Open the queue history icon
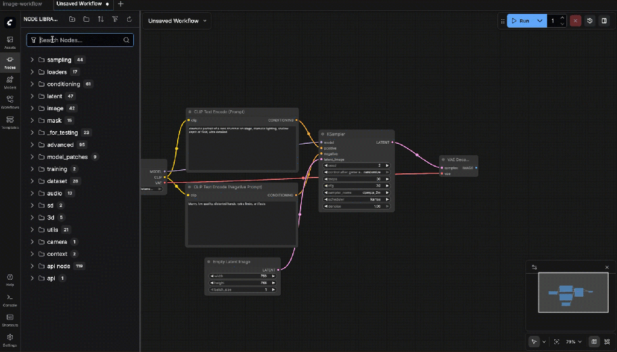Image resolution: width=617 pixels, height=352 pixels. click(x=590, y=21)
